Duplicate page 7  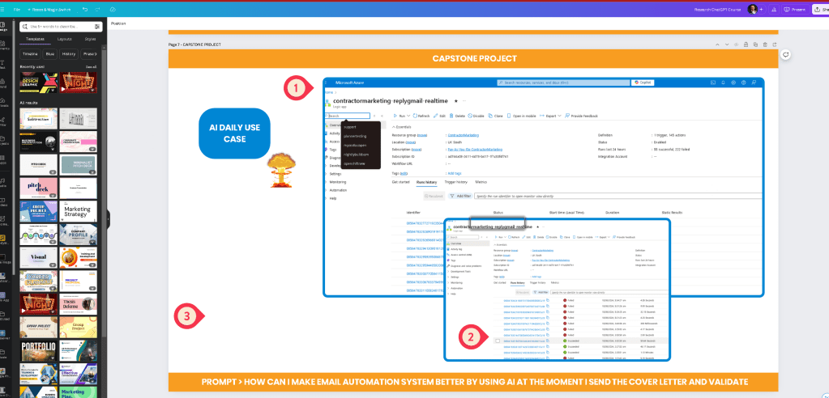tap(755, 44)
